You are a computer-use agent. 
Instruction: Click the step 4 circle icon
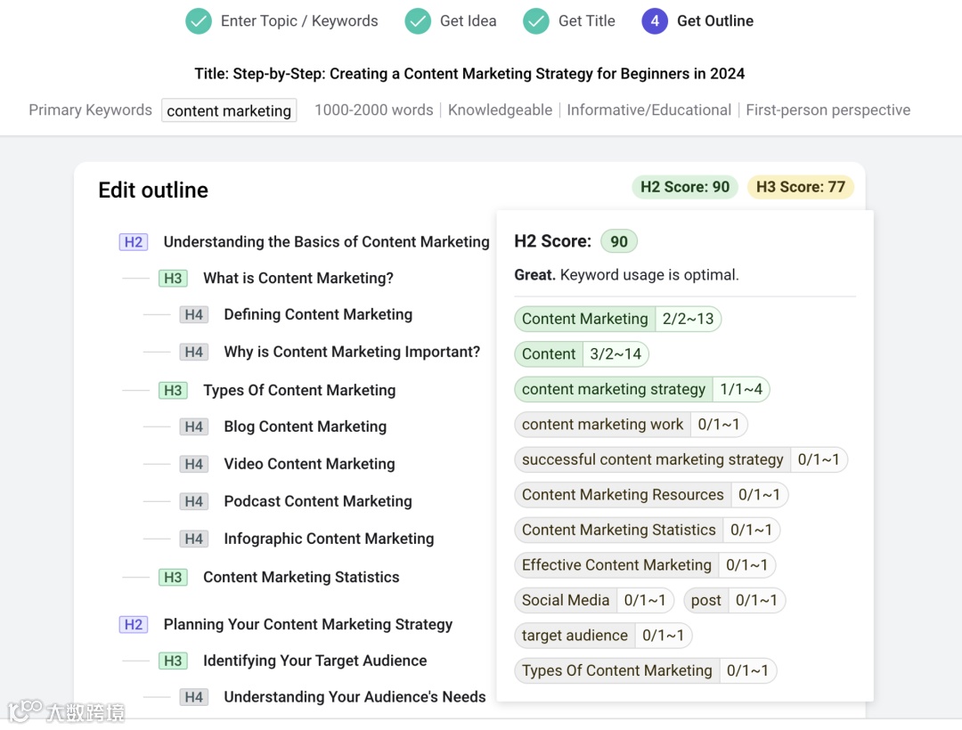655,21
